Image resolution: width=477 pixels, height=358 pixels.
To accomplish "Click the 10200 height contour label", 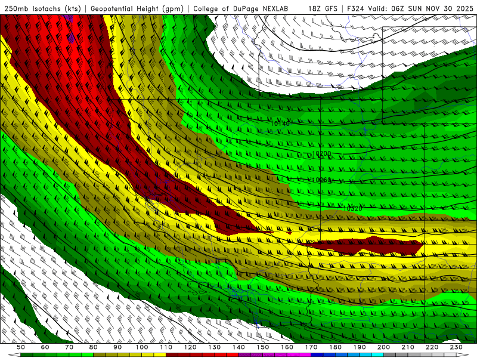I will 321,153.
